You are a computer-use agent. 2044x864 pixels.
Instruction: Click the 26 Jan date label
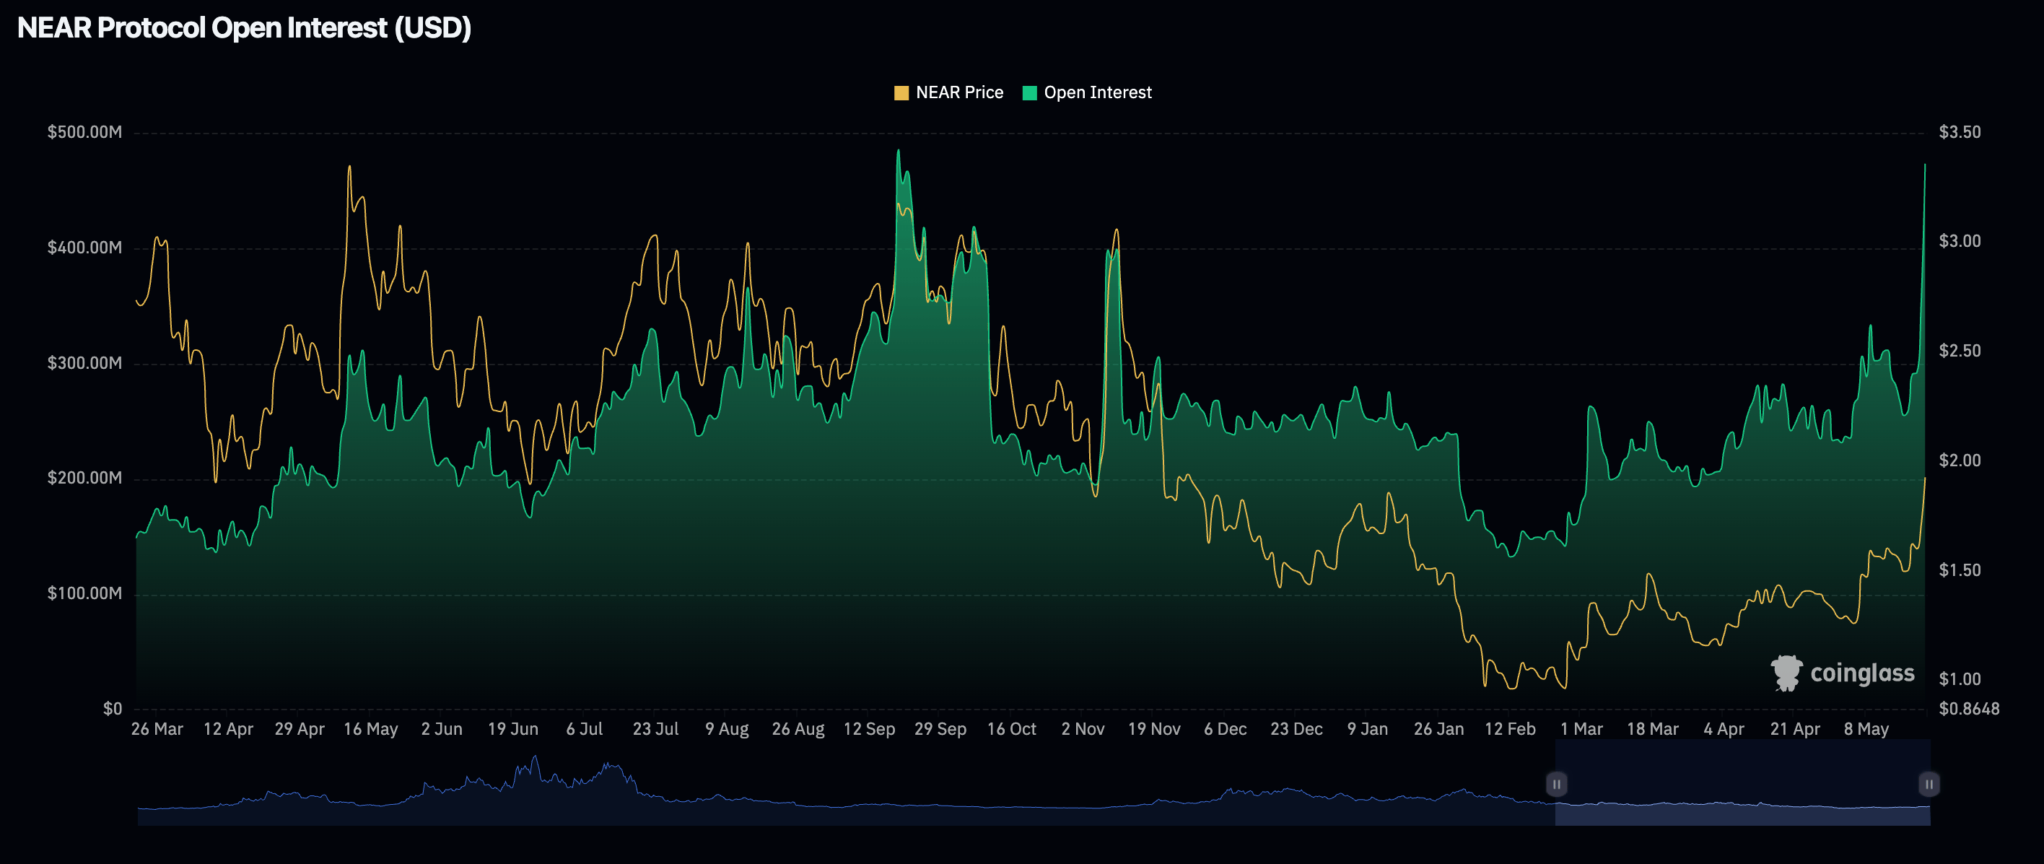click(x=1438, y=729)
